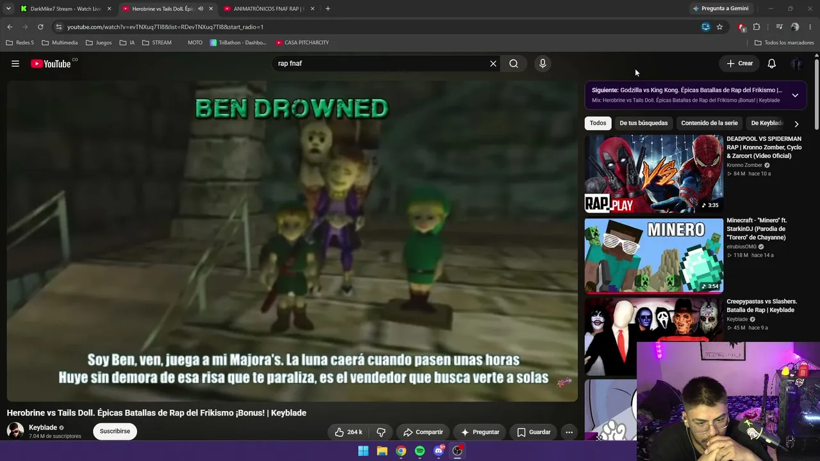Open the Windows Start menu
Image resolution: width=820 pixels, height=461 pixels.
pos(363,451)
